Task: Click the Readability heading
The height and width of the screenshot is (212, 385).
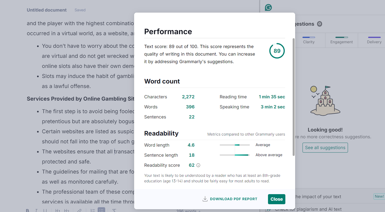Action: click(161, 133)
